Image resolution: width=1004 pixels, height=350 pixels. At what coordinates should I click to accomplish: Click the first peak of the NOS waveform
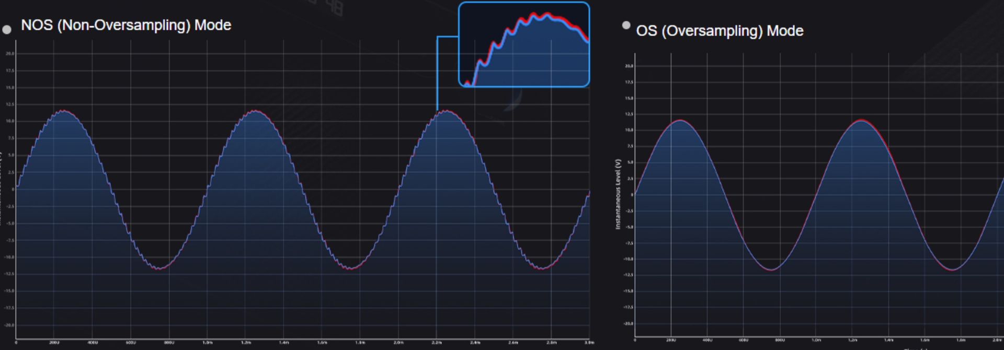click(63, 111)
